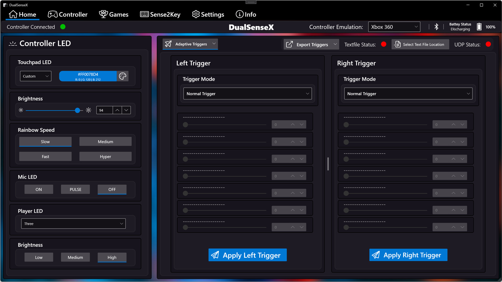Click the Export Triggers share icon
The image size is (502, 282).
click(289, 44)
